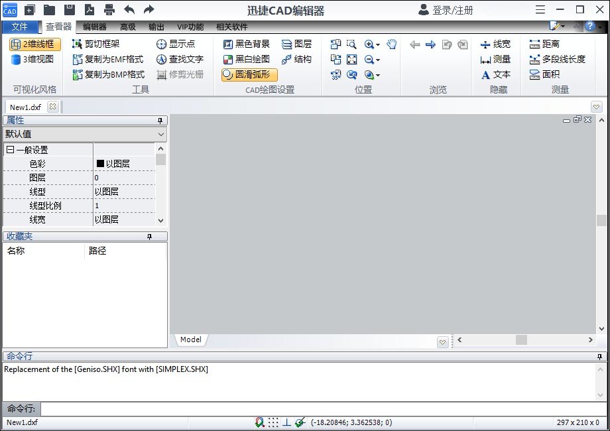
Task: Select the Pan tool in 位置 group
Action: [391, 44]
